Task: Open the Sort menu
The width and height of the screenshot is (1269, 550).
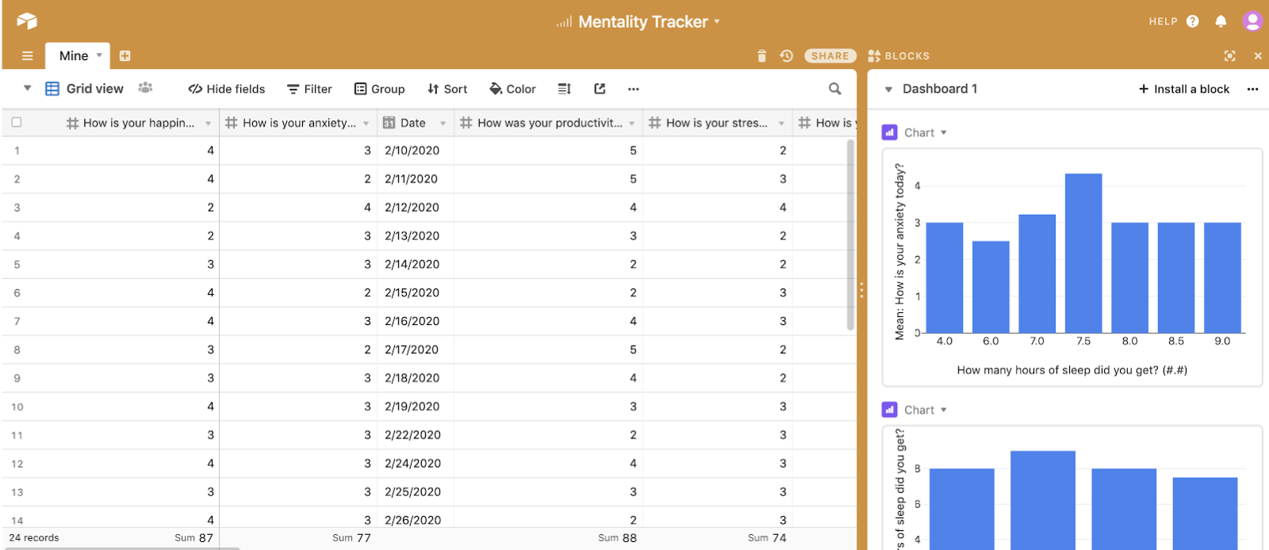Action: (447, 89)
